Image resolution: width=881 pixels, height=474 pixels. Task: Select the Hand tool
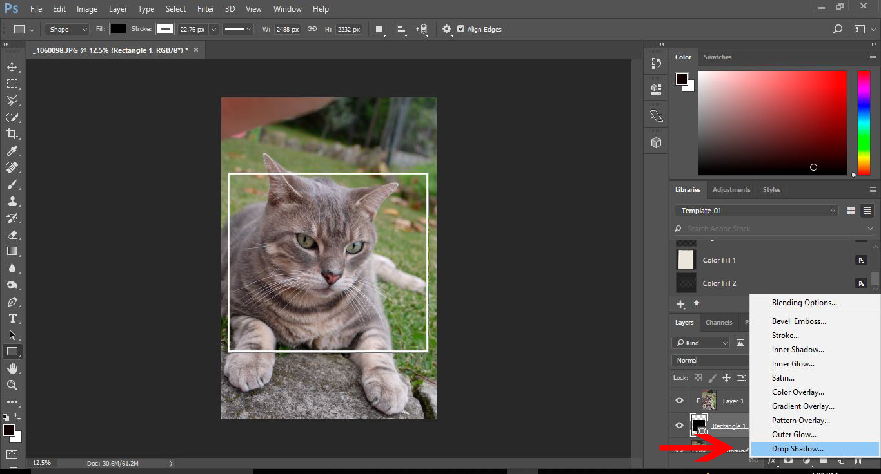click(12, 368)
